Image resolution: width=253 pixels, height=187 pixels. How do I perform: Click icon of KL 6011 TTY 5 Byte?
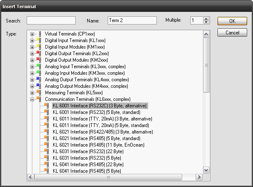[47, 125]
